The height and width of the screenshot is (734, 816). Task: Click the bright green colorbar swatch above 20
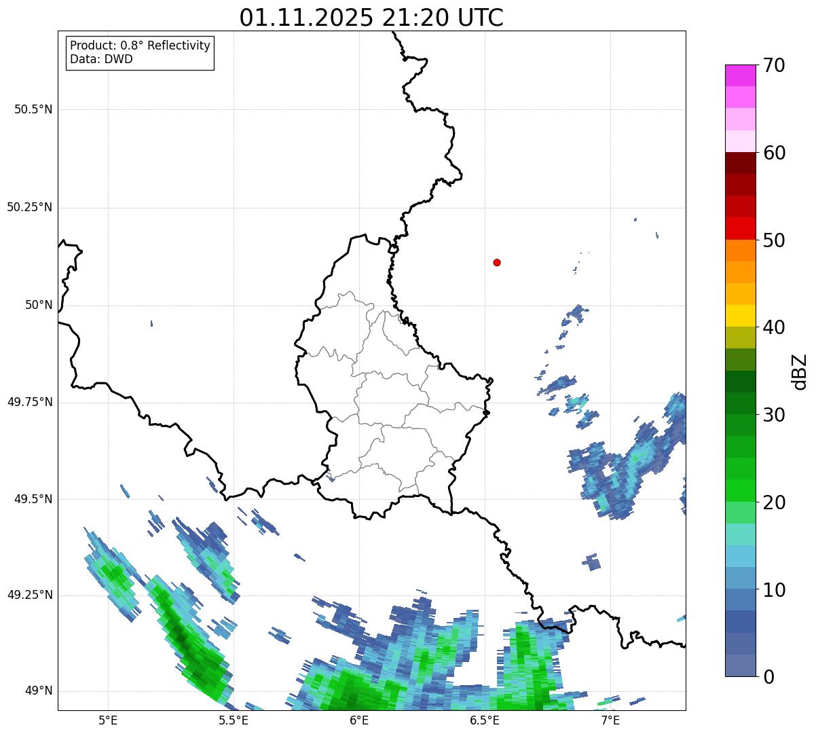[x=740, y=491]
